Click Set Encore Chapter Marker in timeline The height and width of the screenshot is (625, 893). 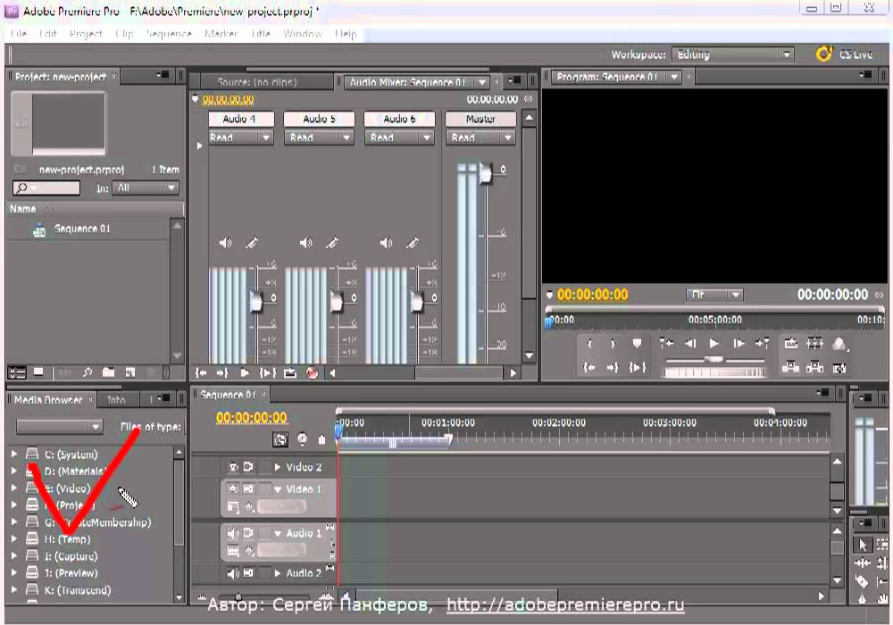(302, 439)
